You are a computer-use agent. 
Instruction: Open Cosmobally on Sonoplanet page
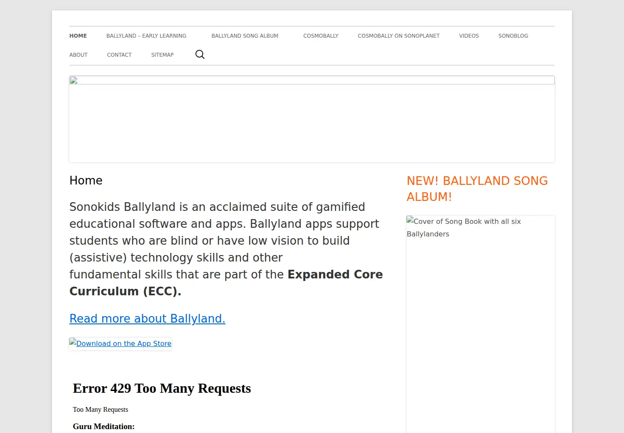click(x=399, y=36)
